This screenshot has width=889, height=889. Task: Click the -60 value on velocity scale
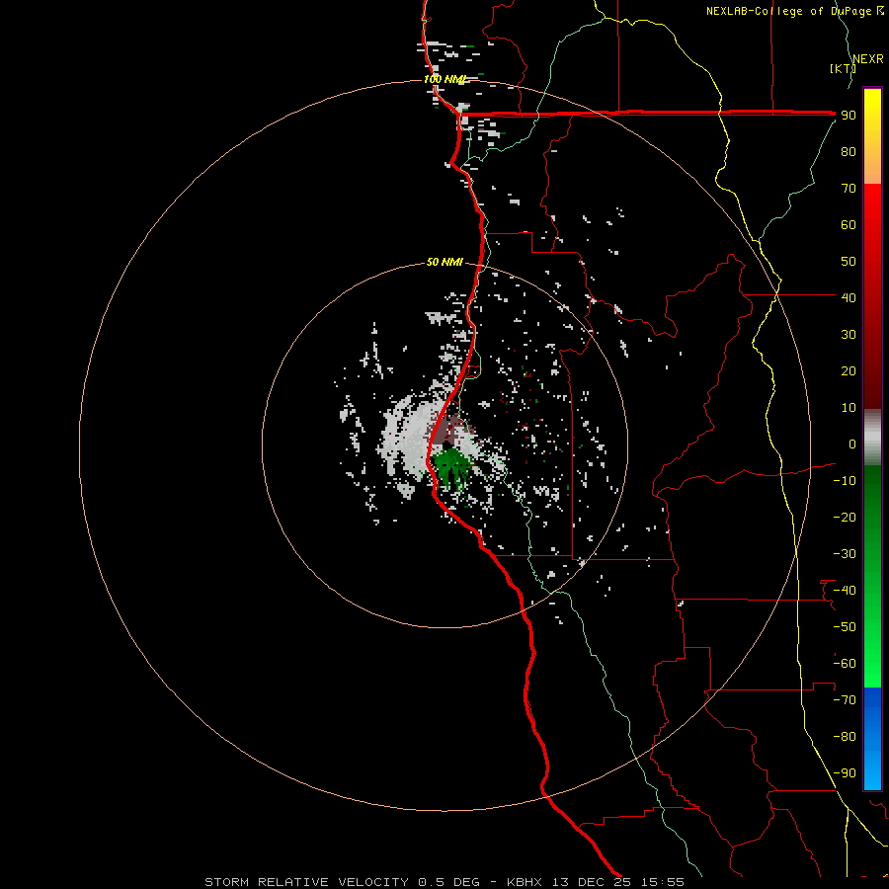(845, 664)
